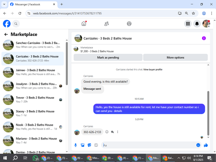Choose a GIF icon
The width and height of the screenshot is (216, 162).
click(x=96, y=145)
